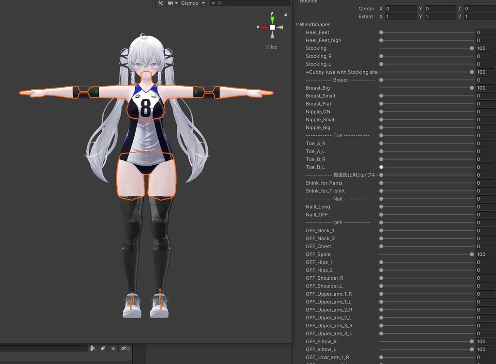The height and width of the screenshot is (364, 496).
Task: Click the character's jersey number 8
Action: [145, 108]
